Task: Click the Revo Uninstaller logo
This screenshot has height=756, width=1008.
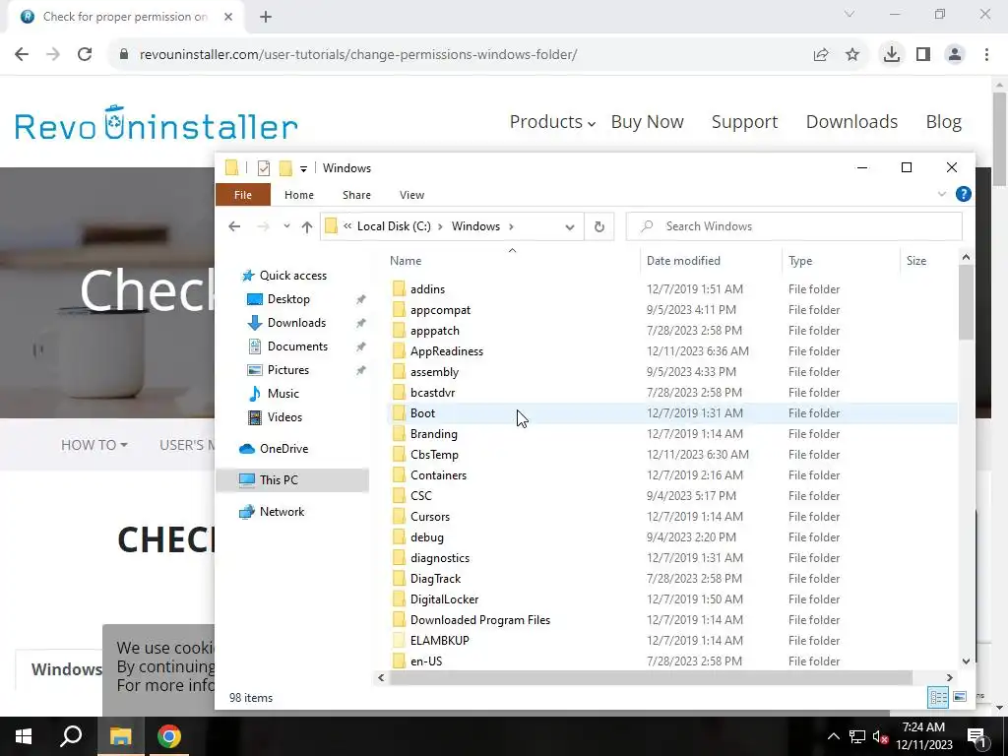Action: pos(157,123)
